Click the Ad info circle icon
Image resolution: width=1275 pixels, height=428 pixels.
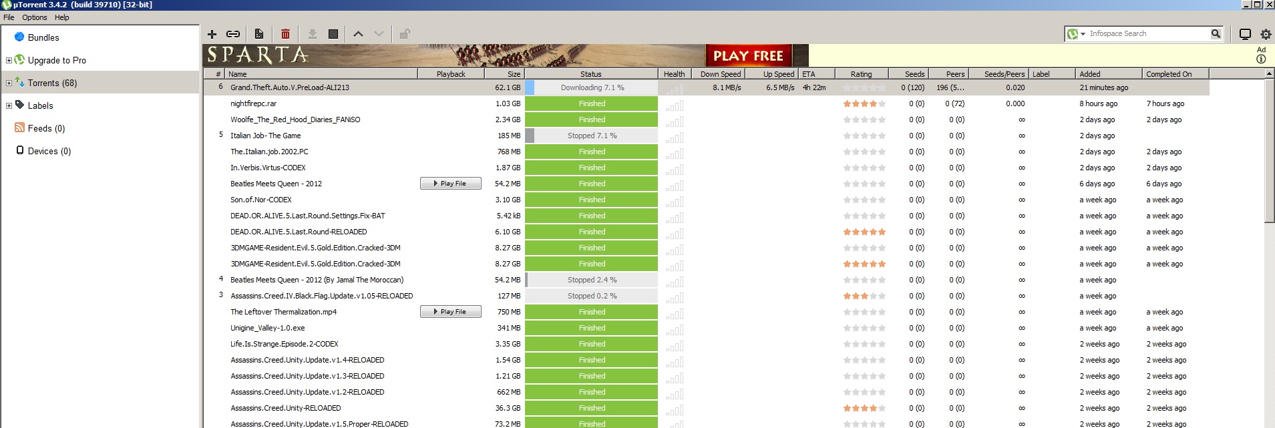(1261, 59)
